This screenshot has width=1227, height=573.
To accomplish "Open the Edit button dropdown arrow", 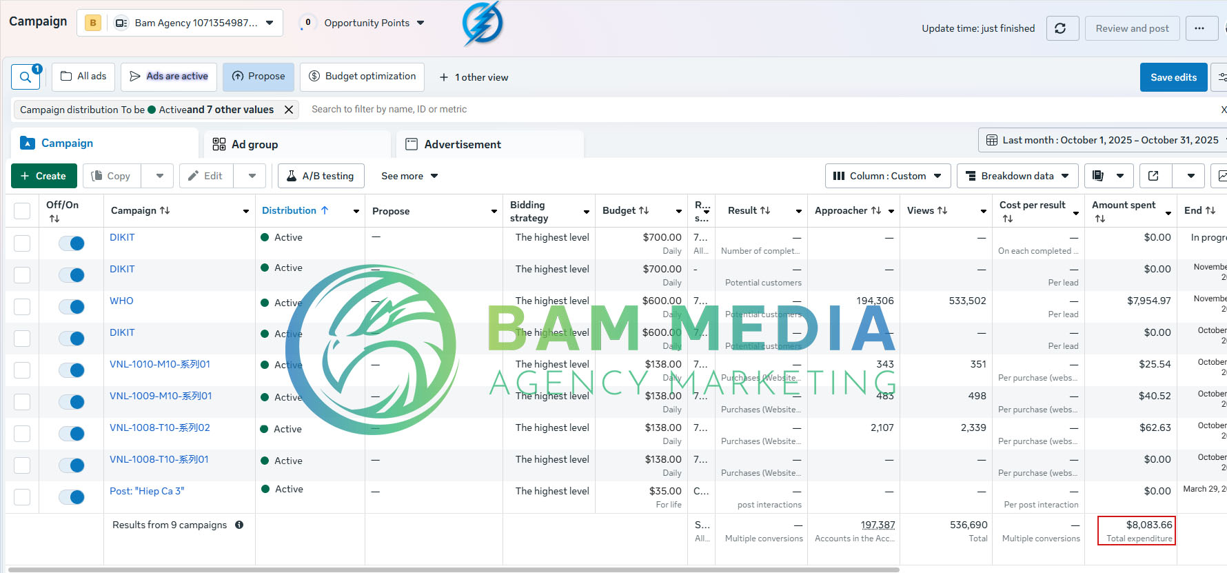I will (252, 176).
